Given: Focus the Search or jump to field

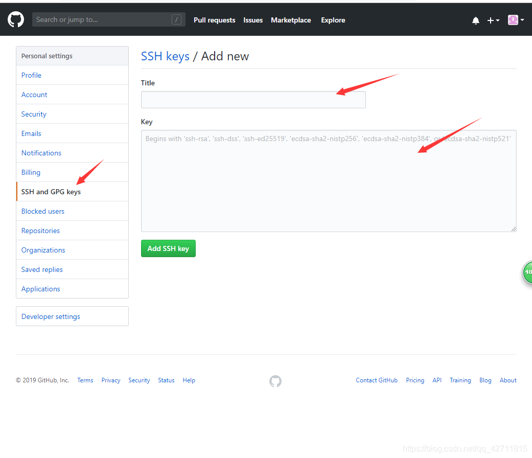Looking at the screenshot, I should pos(108,19).
